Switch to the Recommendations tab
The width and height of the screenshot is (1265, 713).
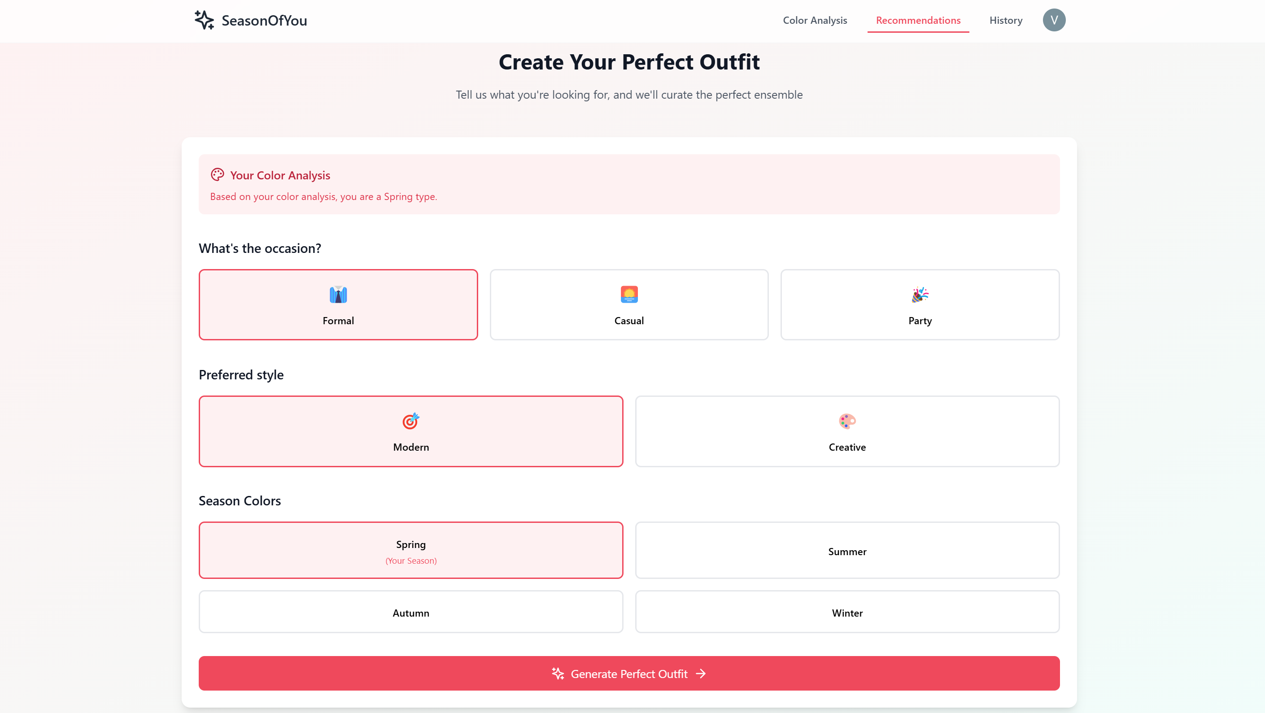tap(917, 20)
